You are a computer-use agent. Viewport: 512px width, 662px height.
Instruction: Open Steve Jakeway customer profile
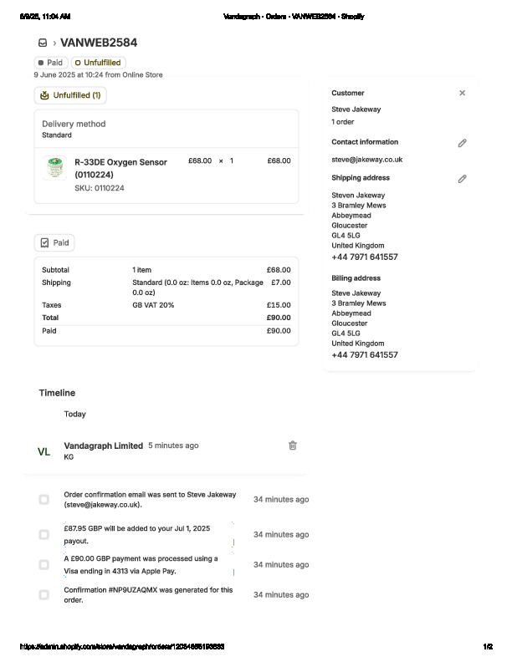click(x=356, y=109)
